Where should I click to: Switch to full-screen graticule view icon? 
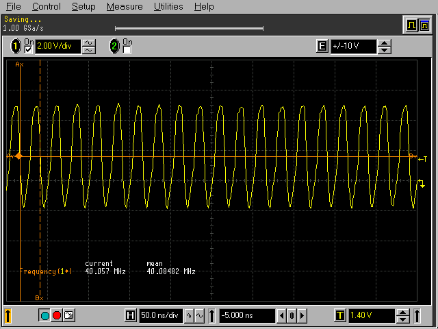point(424,25)
